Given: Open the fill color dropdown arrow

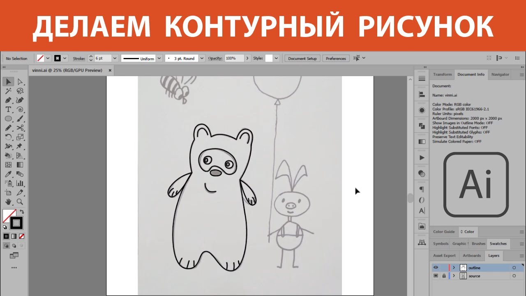Looking at the screenshot, I should [48, 58].
